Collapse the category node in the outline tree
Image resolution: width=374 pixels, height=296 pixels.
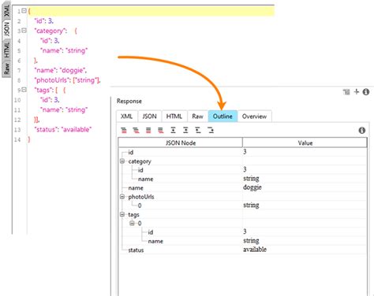(x=122, y=161)
